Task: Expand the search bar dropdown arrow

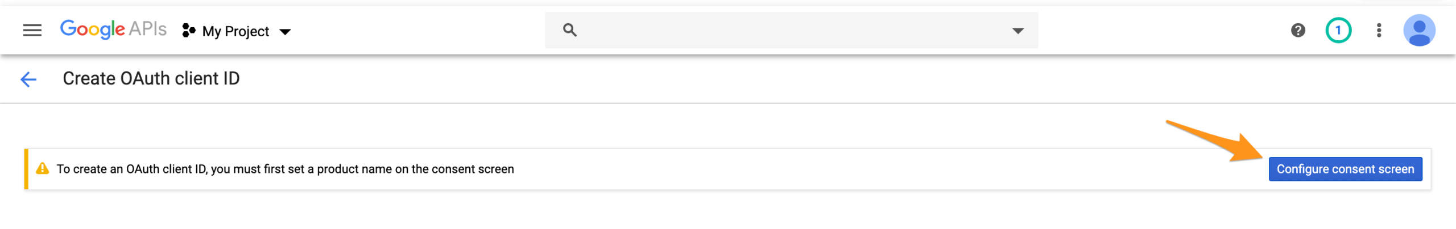Action: (1017, 31)
